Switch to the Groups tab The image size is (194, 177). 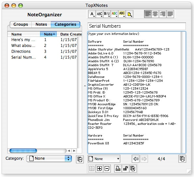(x=21, y=24)
